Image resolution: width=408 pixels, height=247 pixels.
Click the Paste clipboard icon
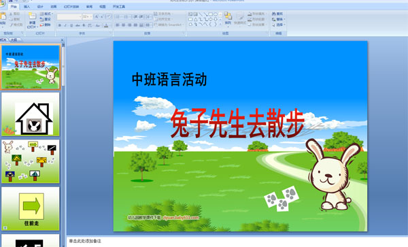[3, 16]
